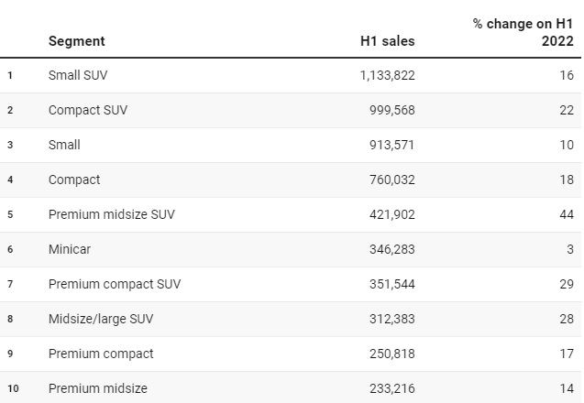Select the Midsize/large SUV segment cell
Viewport: 584px width, 403px height.
pyautogui.click(x=103, y=319)
